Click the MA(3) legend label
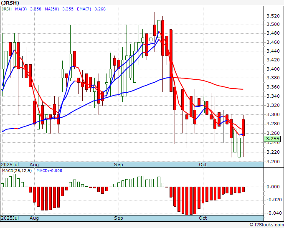The width and height of the screenshot is (284, 228). tap(21, 9)
